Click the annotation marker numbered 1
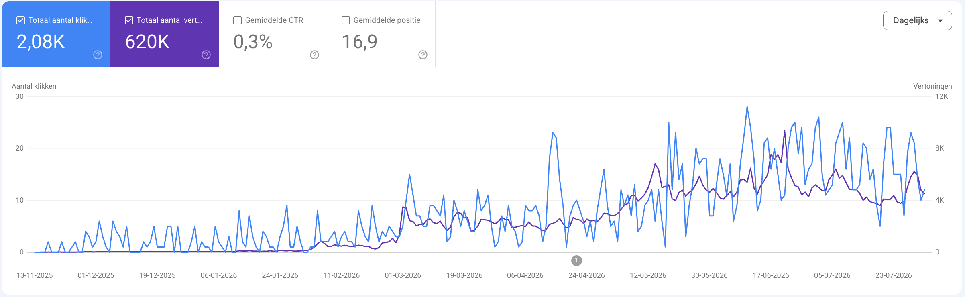The width and height of the screenshot is (965, 297). (576, 260)
